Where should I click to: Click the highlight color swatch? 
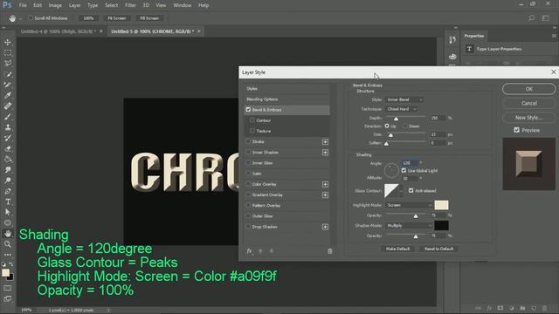[x=441, y=205]
